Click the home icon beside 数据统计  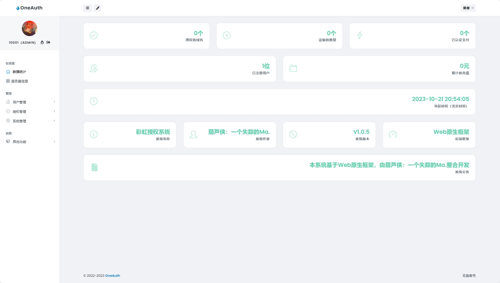8,72
